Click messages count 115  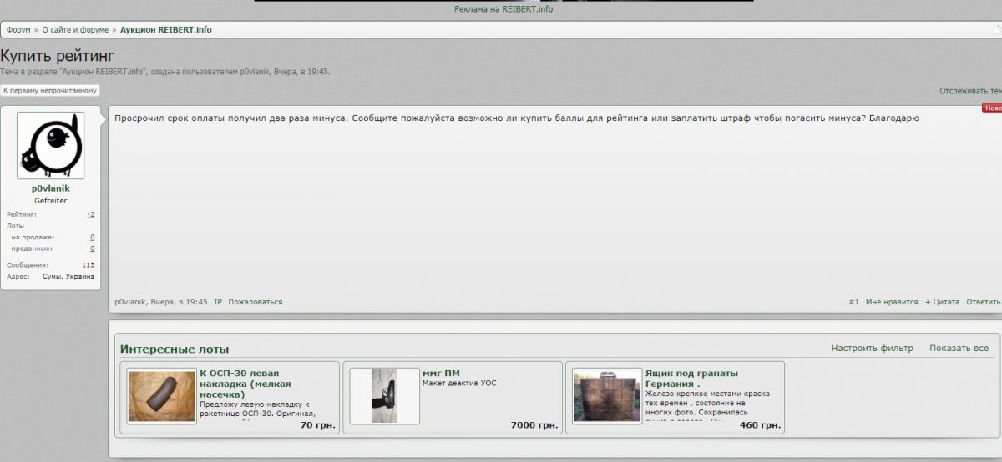[89, 264]
